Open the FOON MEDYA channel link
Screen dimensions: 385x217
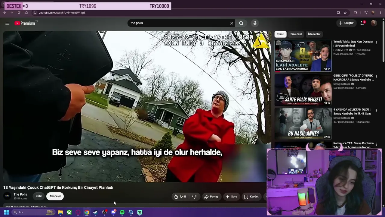341,50
